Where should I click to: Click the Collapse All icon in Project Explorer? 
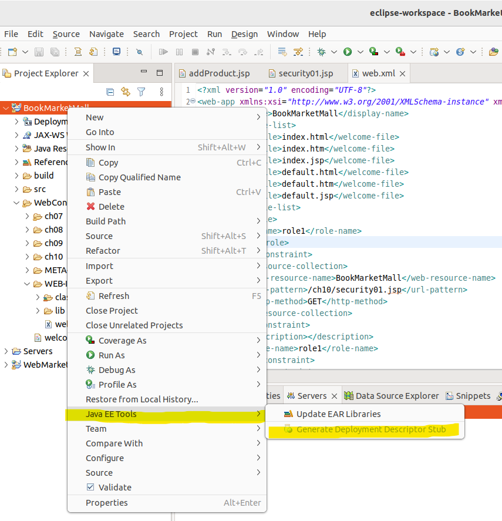(110, 92)
